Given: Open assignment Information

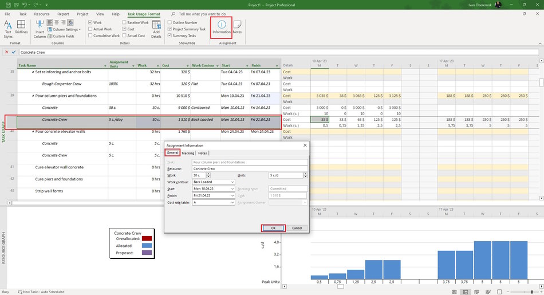Looking at the screenshot, I should pyautogui.click(x=222, y=27).
